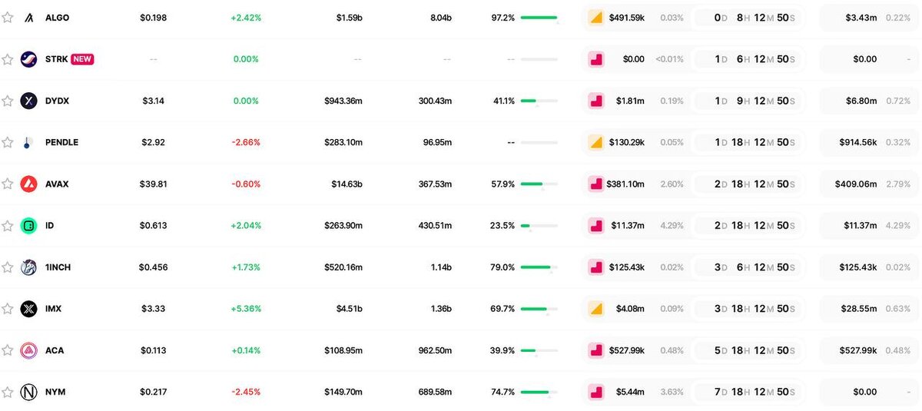Click the green ID coin logo

click(28, 225)
